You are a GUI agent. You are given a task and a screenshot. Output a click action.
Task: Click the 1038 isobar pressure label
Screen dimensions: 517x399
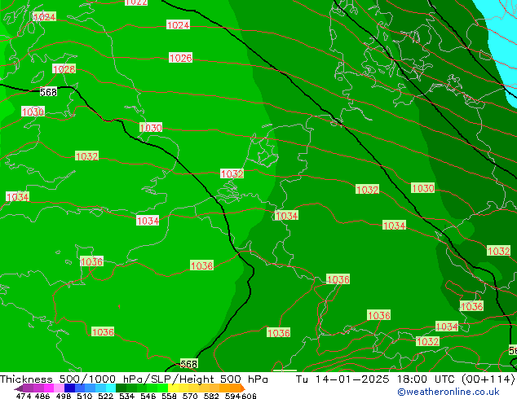click(201, 265)
